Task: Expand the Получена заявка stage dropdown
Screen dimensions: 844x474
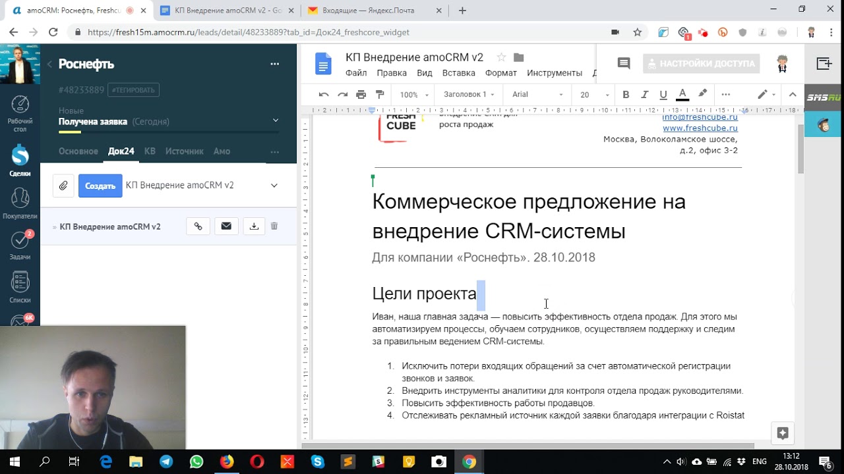Action: tap(276, 120)
